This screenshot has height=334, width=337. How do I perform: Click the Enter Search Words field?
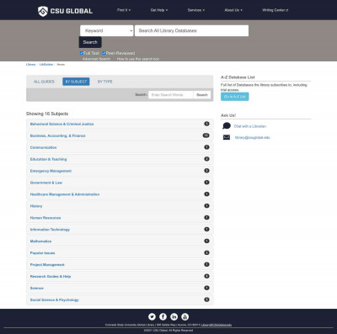click(x=171, y=95)
